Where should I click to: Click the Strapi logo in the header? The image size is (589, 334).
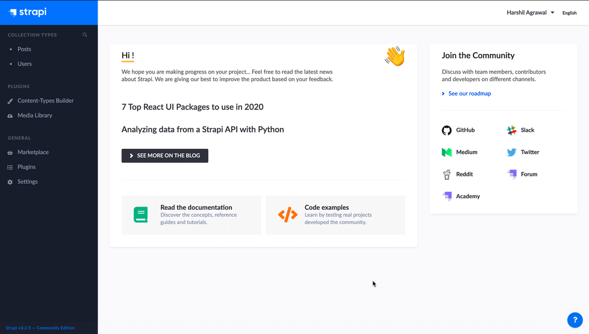[28, 13]
